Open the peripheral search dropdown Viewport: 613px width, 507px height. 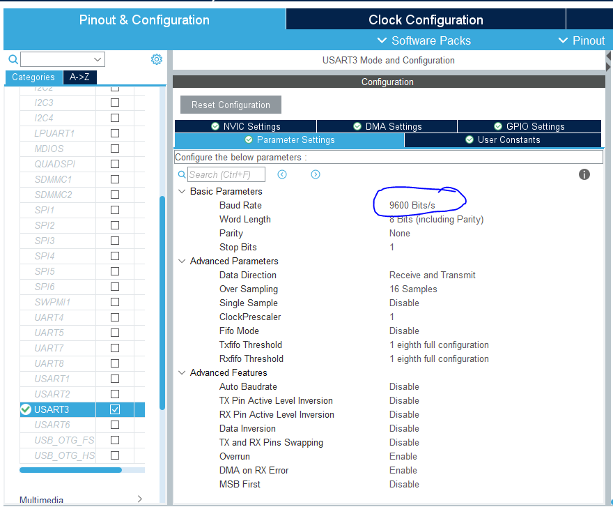[63, 59]
